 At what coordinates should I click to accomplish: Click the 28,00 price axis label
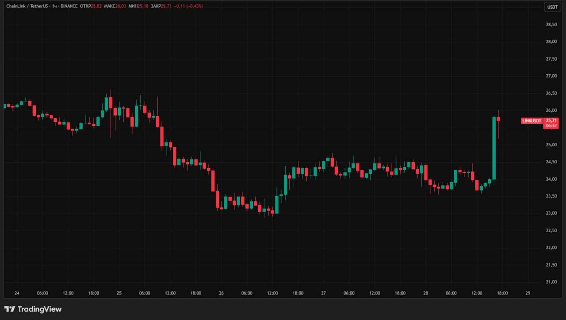pos(551,42)
